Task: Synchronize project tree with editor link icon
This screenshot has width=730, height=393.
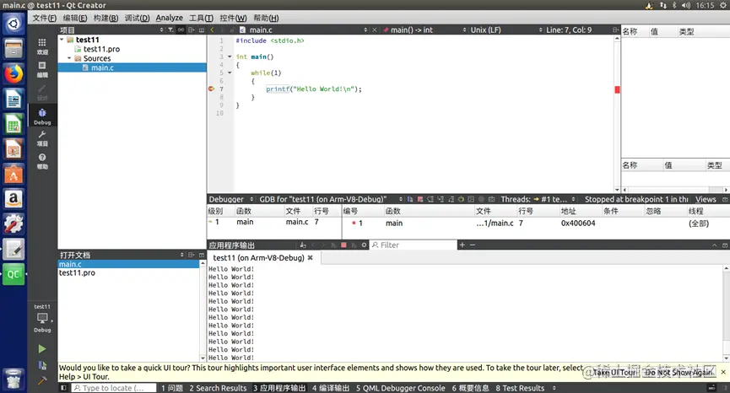Action: (x=181, y=30)
